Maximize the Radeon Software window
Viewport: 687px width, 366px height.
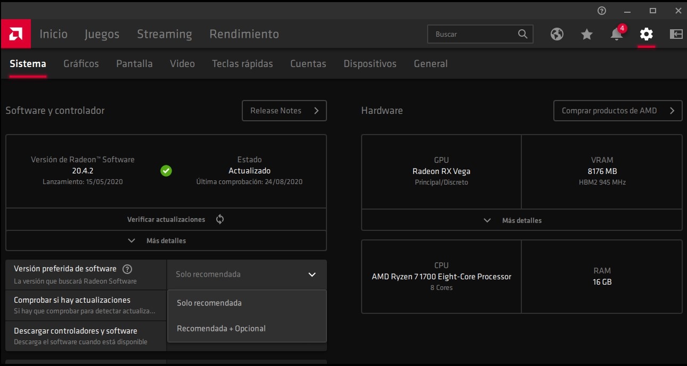[653, 11]
